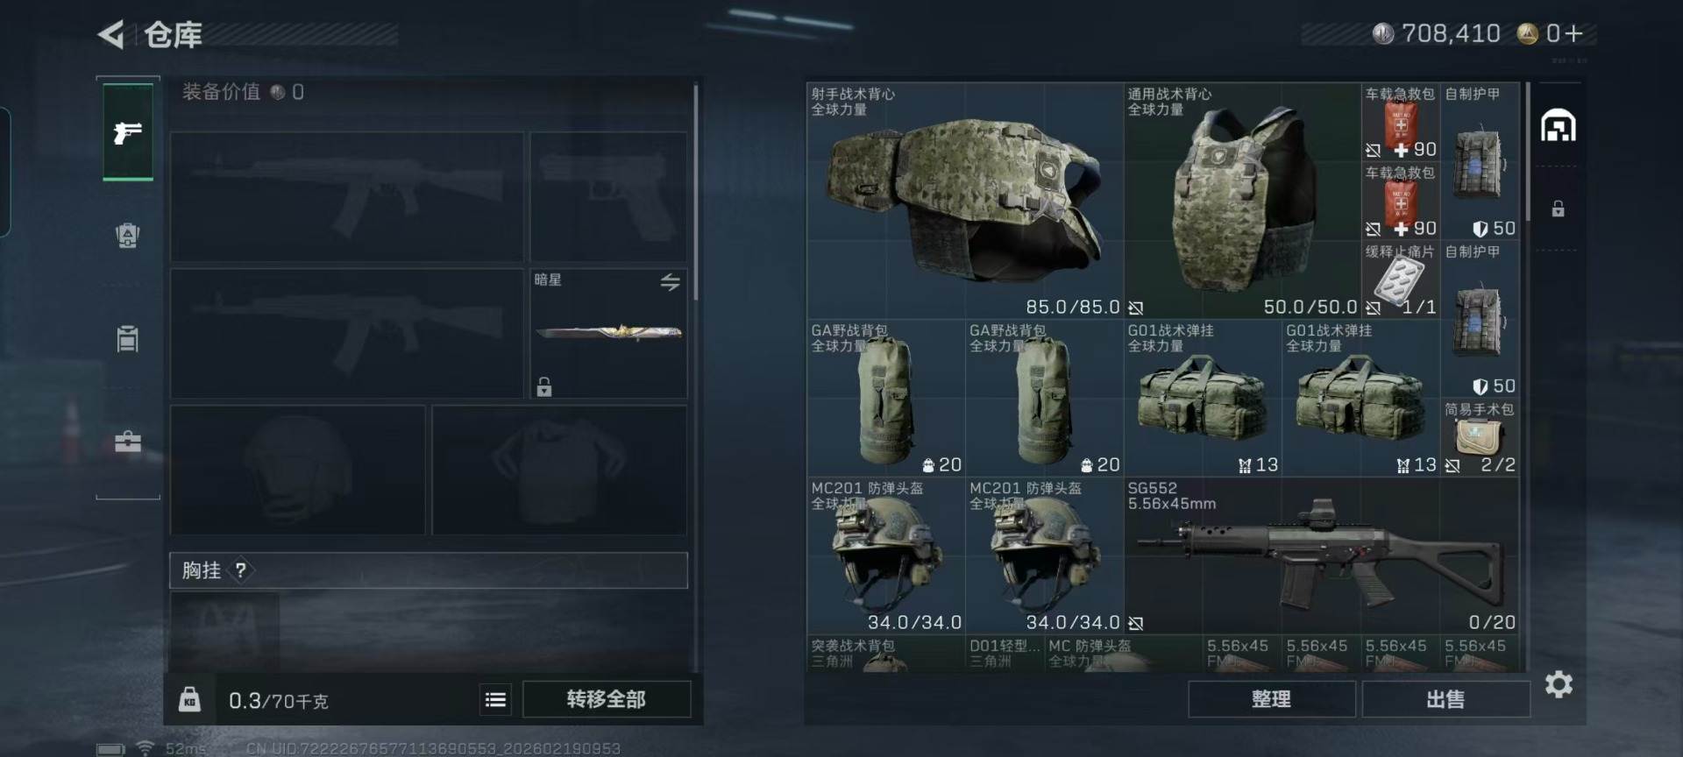1683x757 pixels.
Task: Click the 胸挂 help question mark
Action: 240,570
